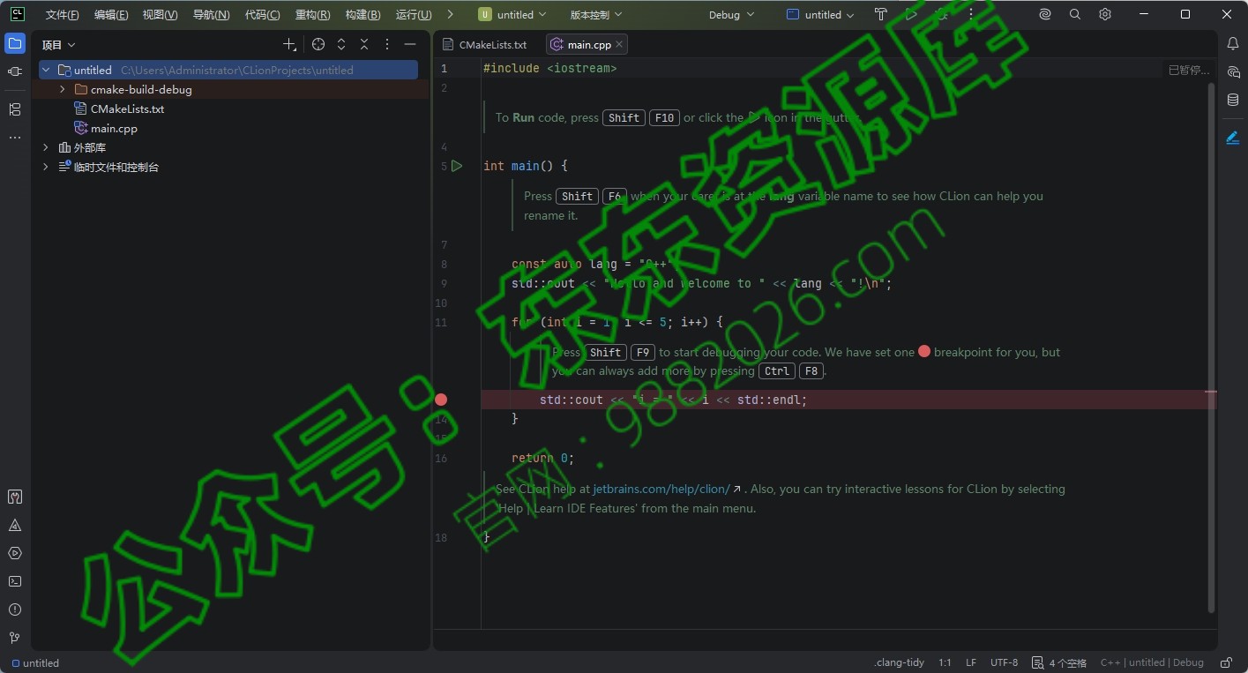Select opened file target icon in Project panel
Image resolution: width=1248 pixels, height=673 pixels.
point(318,45)
